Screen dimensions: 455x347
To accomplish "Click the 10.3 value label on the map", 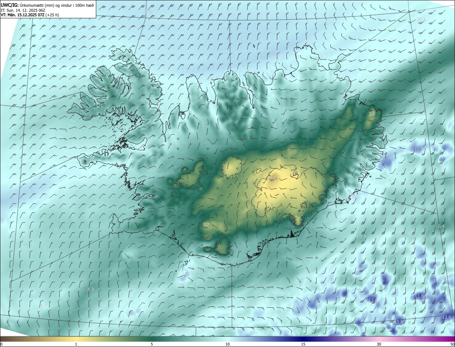I will tap(421, 19).
